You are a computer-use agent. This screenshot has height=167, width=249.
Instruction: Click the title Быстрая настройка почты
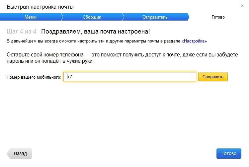pos(40,7)
